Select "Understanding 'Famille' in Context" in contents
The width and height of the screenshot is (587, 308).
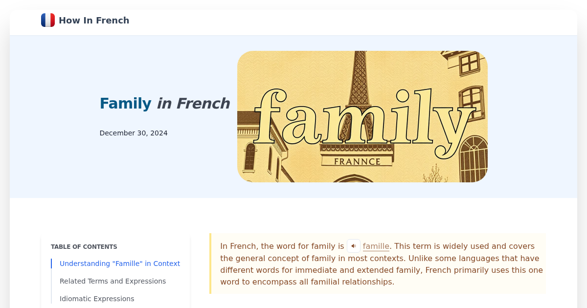[x=120, y=264]
